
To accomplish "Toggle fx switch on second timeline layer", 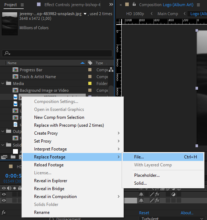I will pos(157,201).
